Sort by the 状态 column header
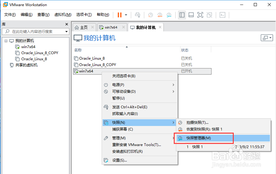Image resolution: width=276 pixels, height=174 pixels. click(x=185, y=50)
